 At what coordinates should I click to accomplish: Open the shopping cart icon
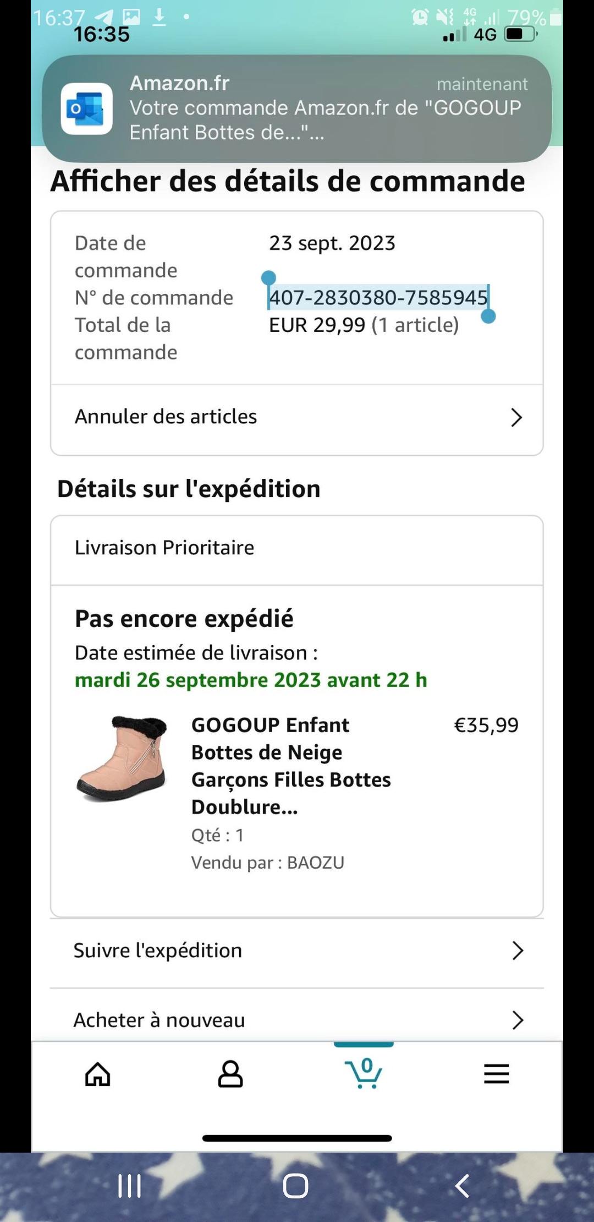[x=364, y=1073]
